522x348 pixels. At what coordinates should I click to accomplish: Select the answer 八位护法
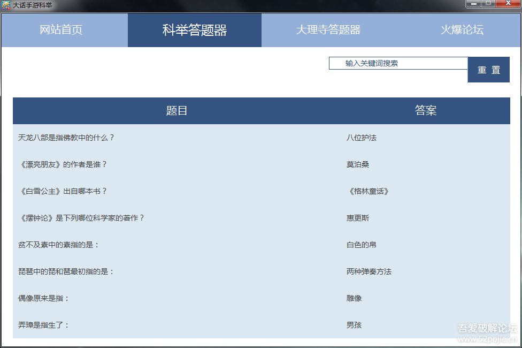(362, 138)
